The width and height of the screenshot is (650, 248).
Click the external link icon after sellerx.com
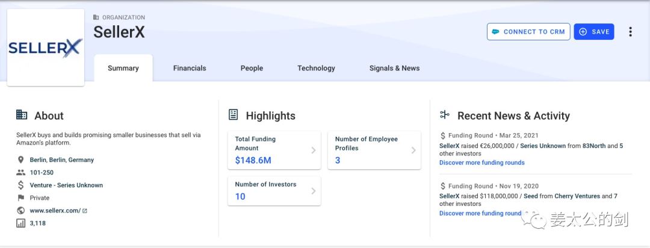[x=85, y=211]
